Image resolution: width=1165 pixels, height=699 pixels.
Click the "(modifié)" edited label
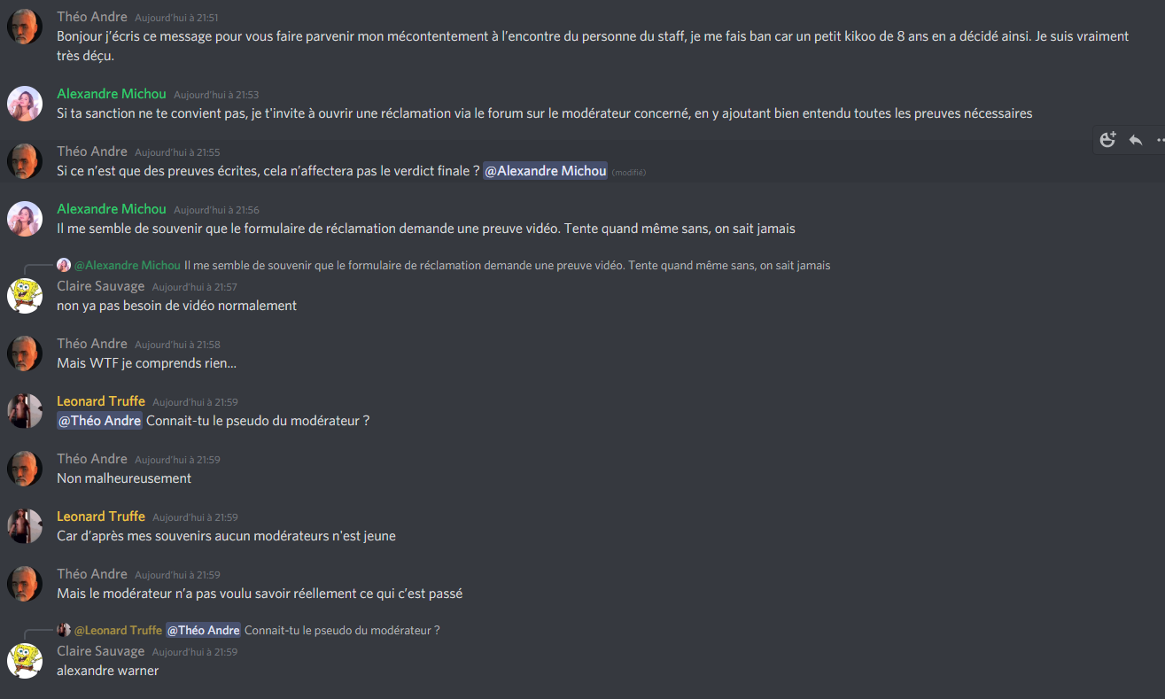[x=628, y=172]
